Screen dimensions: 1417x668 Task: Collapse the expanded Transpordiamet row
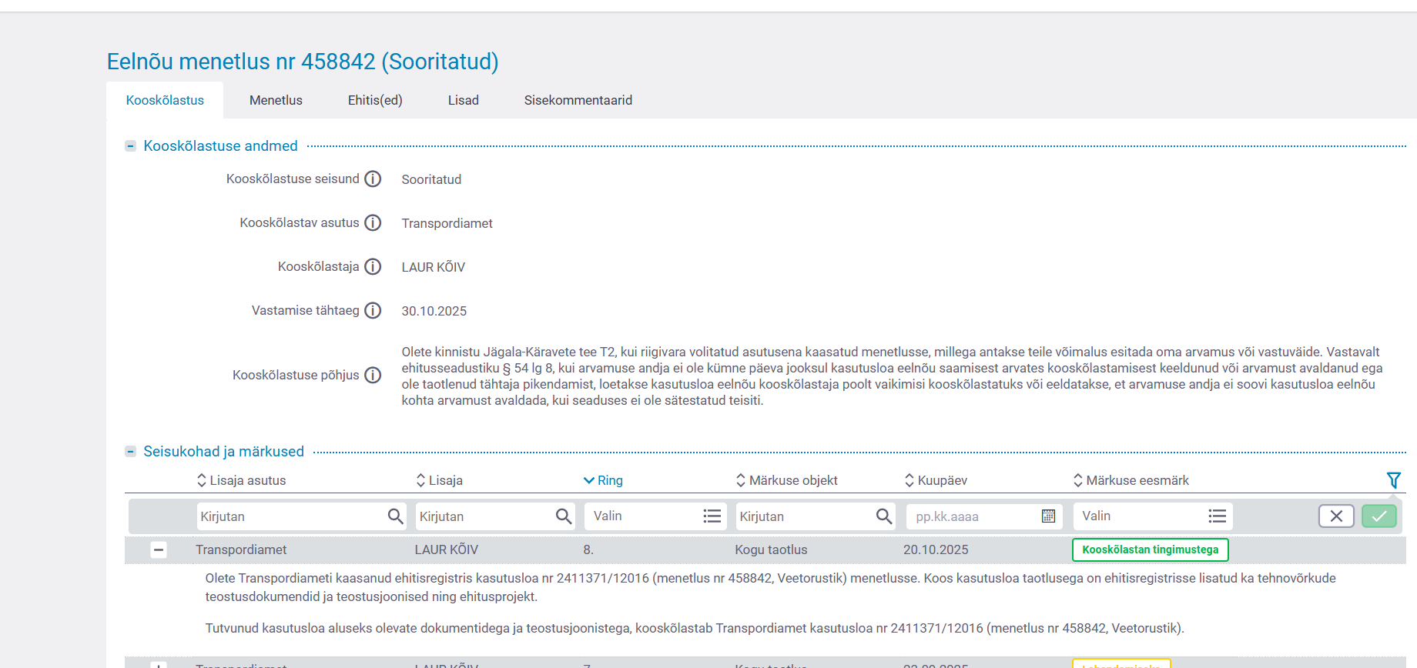159,549
